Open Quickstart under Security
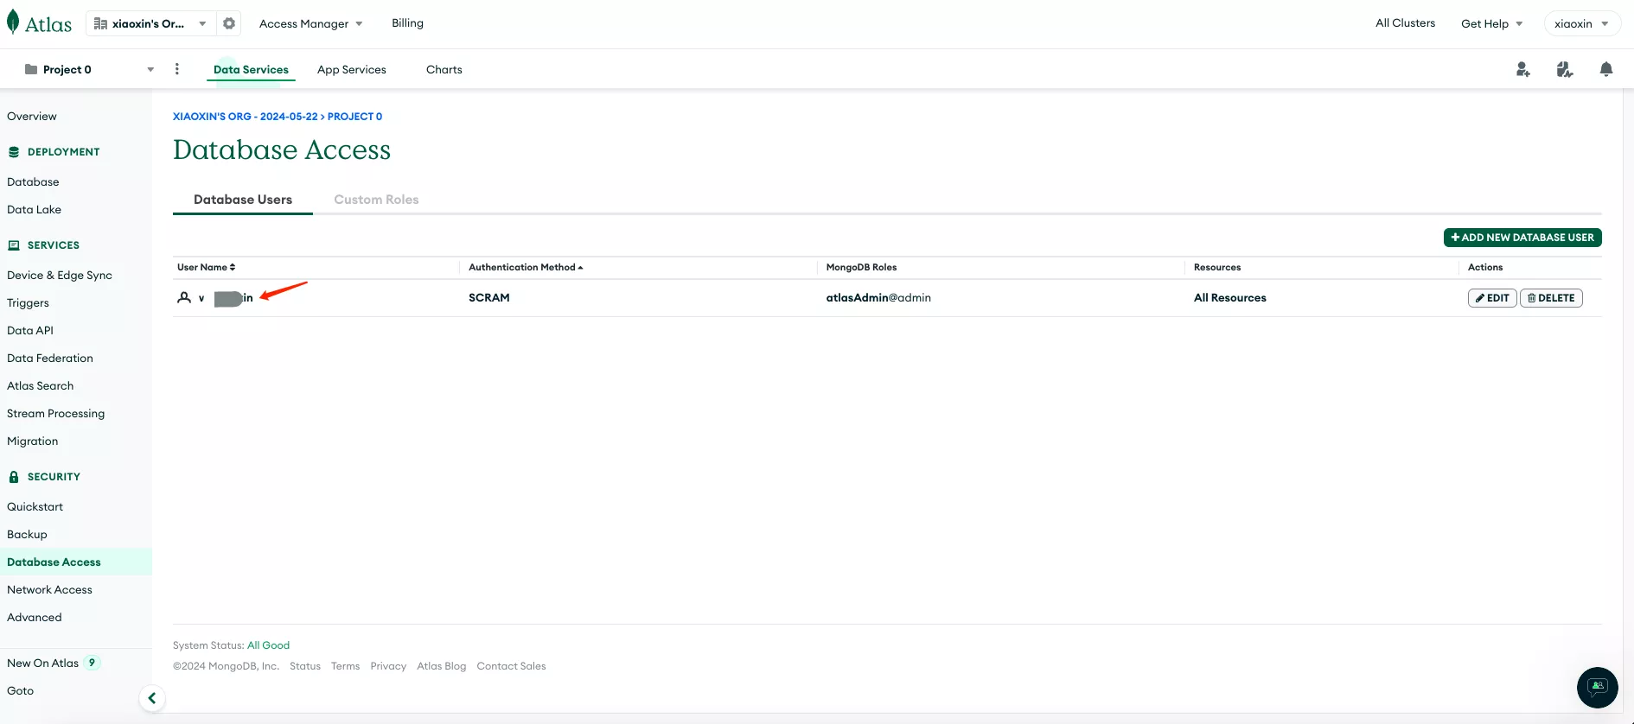 pyautogui.click(x=35, y=507)
